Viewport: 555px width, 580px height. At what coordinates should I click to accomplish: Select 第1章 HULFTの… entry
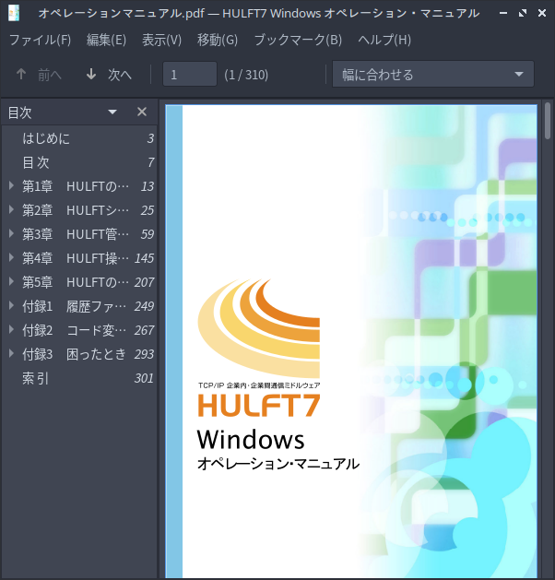click(79, 186)
